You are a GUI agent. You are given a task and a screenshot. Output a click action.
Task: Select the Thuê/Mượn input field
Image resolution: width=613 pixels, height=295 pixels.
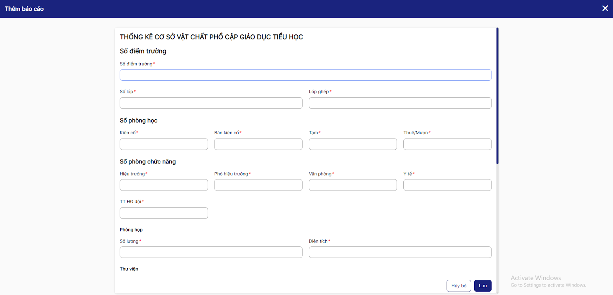click(x=447, y=144)
